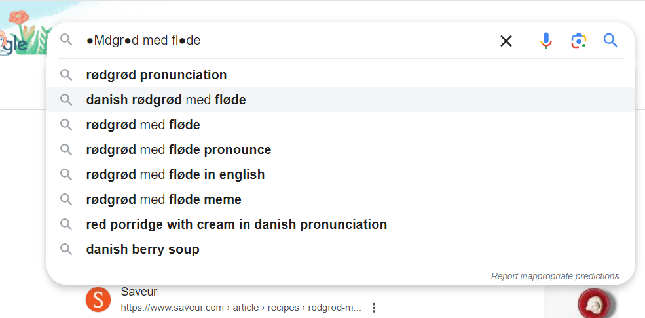
Task: Open Google Lens image search icon
Action: point(578,41)
